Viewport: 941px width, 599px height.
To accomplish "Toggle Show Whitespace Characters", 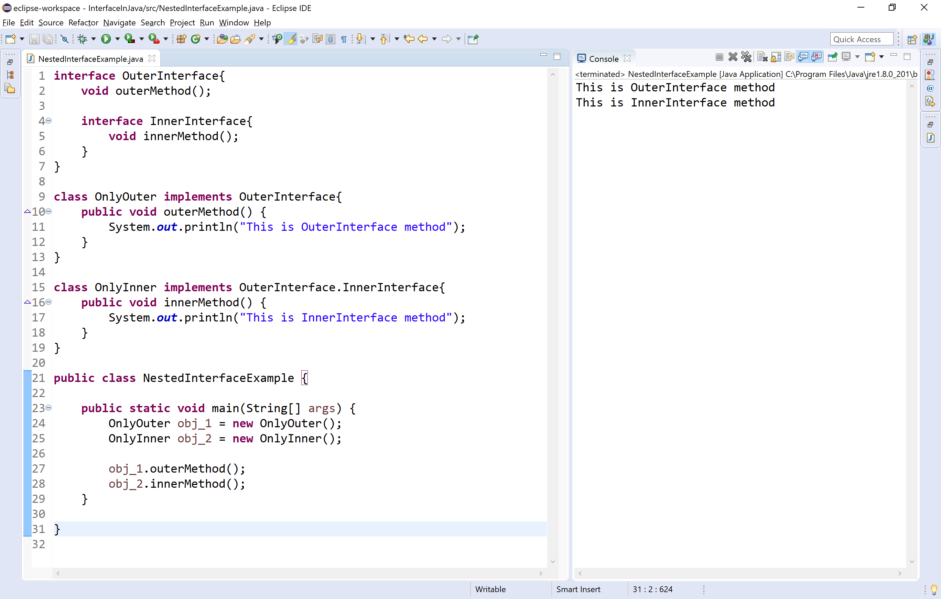I will tap(343, 39).
